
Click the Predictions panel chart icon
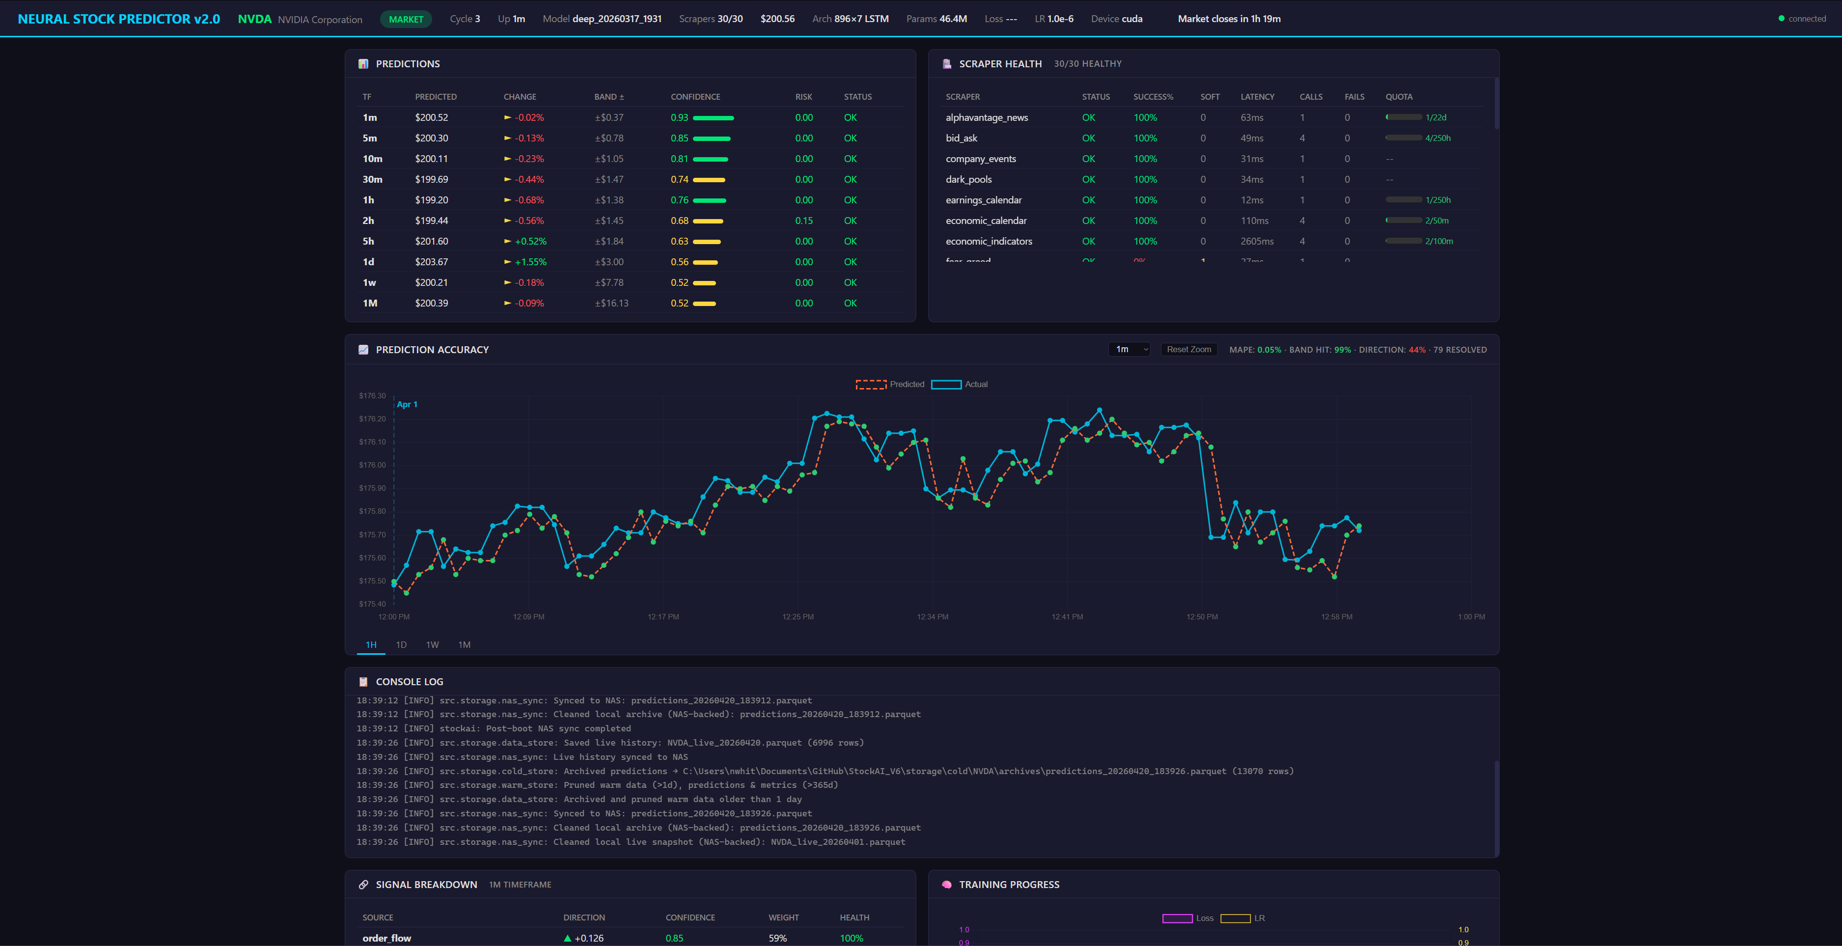(363, 64)
